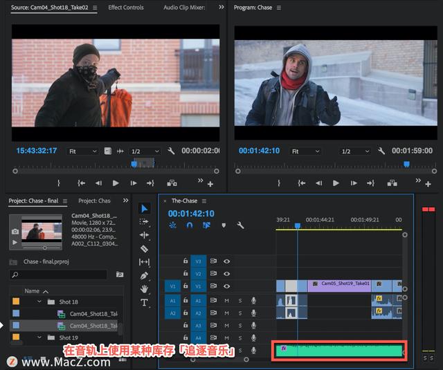Switch to the Effect Controls tab
This screenshot has height=370, width=443.
126,8
